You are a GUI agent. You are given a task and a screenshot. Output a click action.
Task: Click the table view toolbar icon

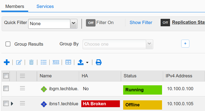68,62
